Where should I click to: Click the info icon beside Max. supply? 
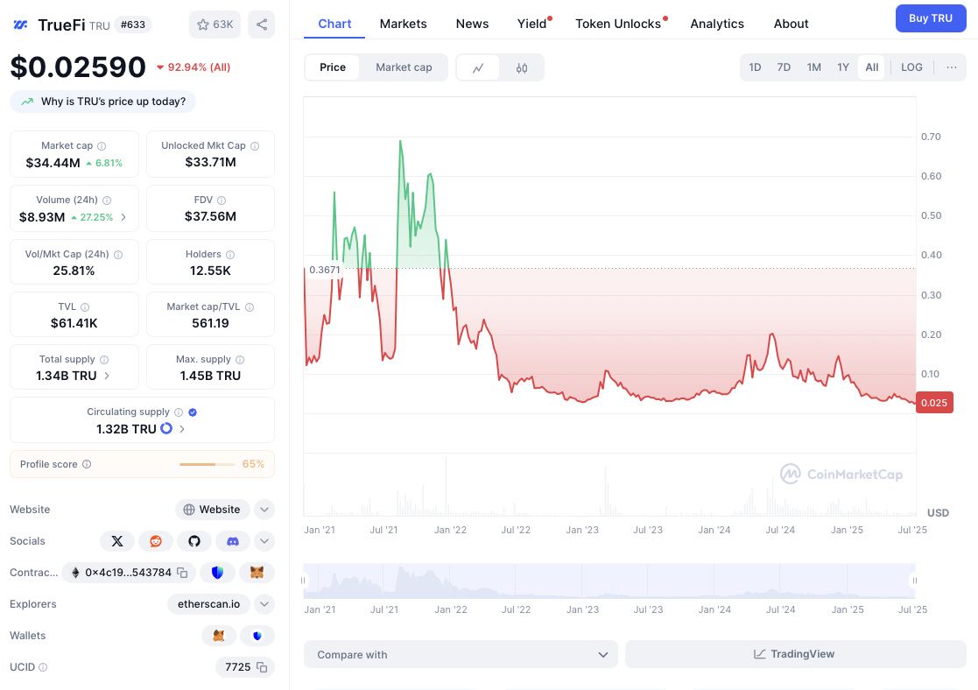tap(240, 359)
